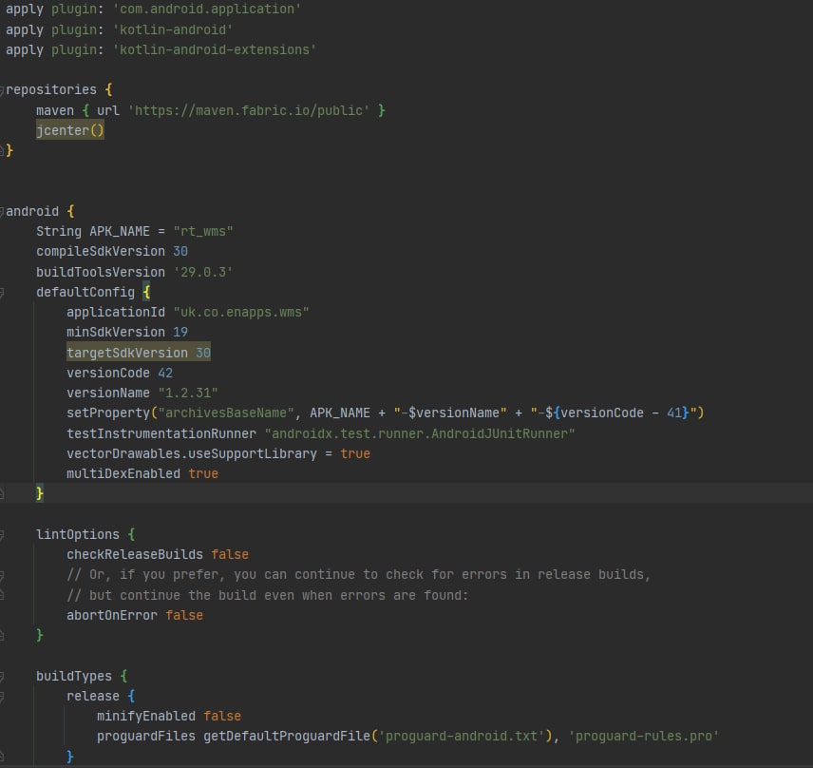
Task: Click the comment 'but continue the build even when errors are found'
Action: (x=268, y=596)
